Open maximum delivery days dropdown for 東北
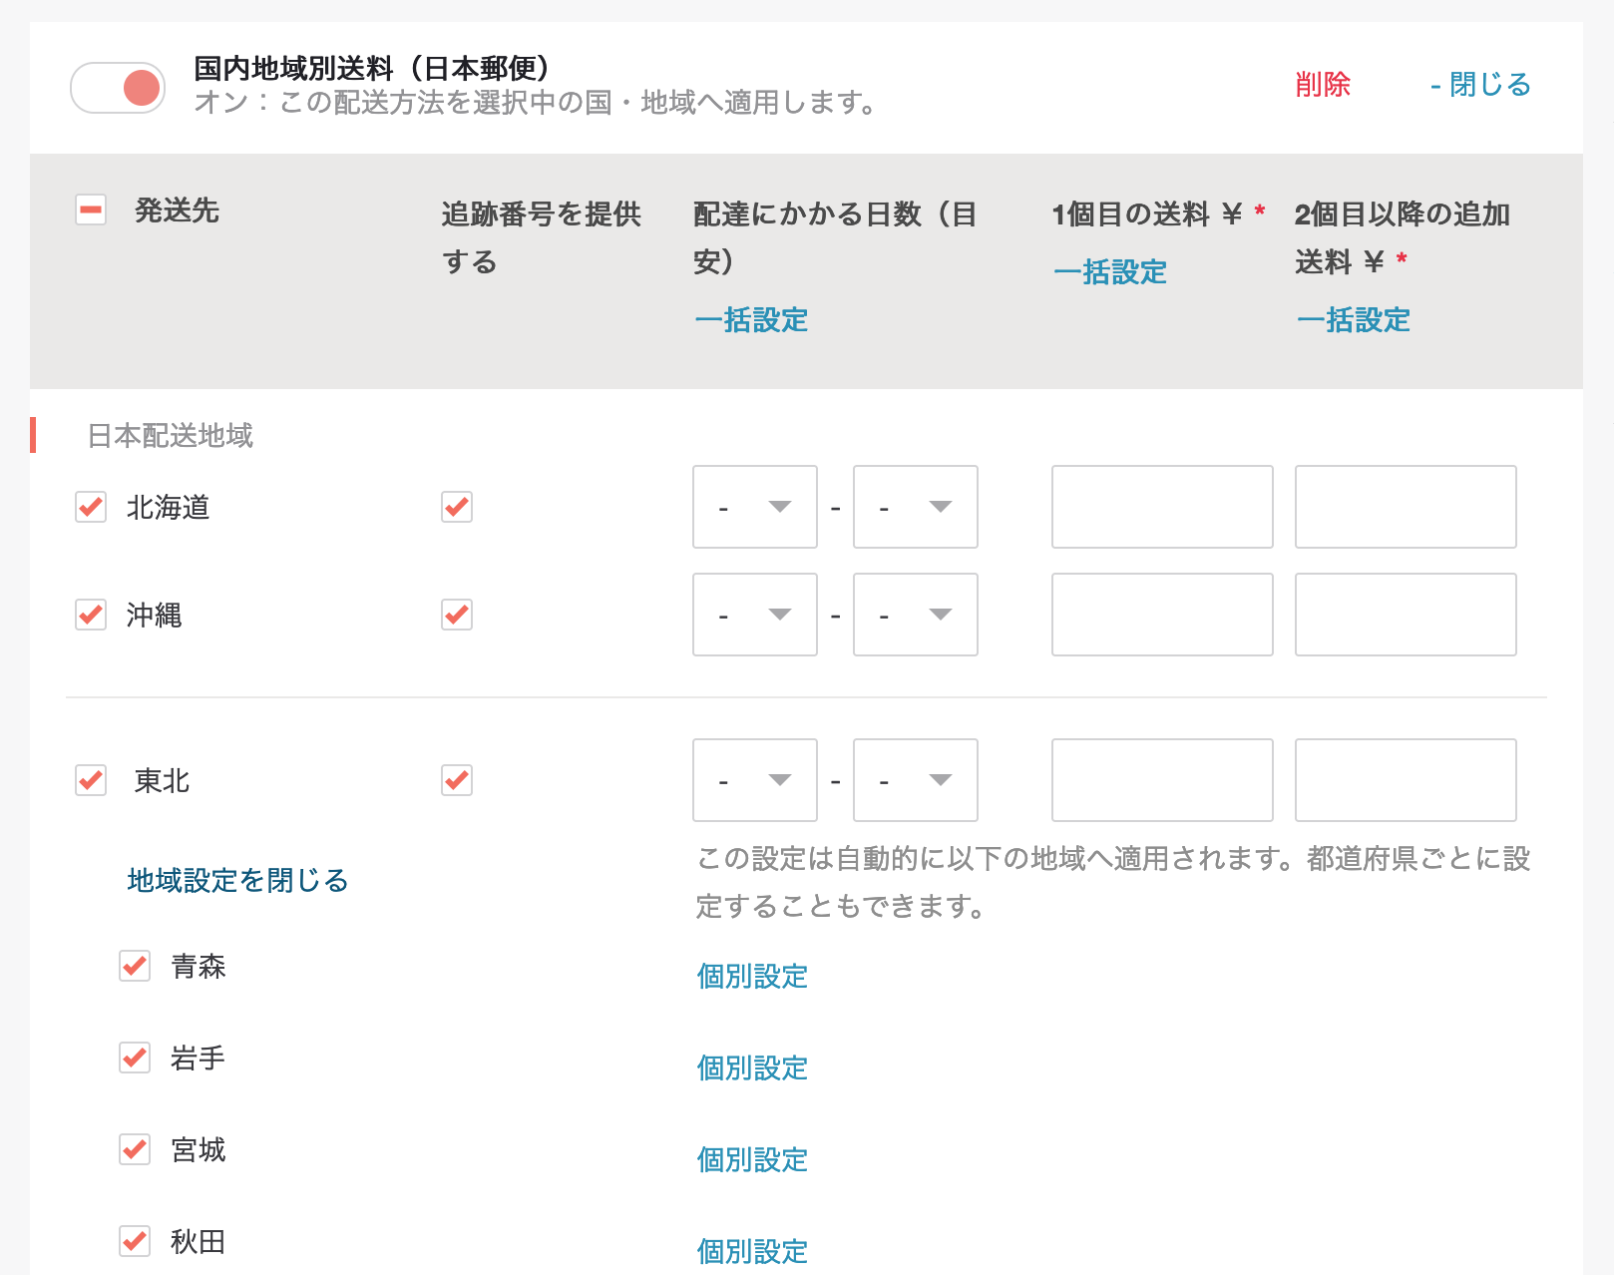The image size is (1614, 1275). click(x=916, y=780)
